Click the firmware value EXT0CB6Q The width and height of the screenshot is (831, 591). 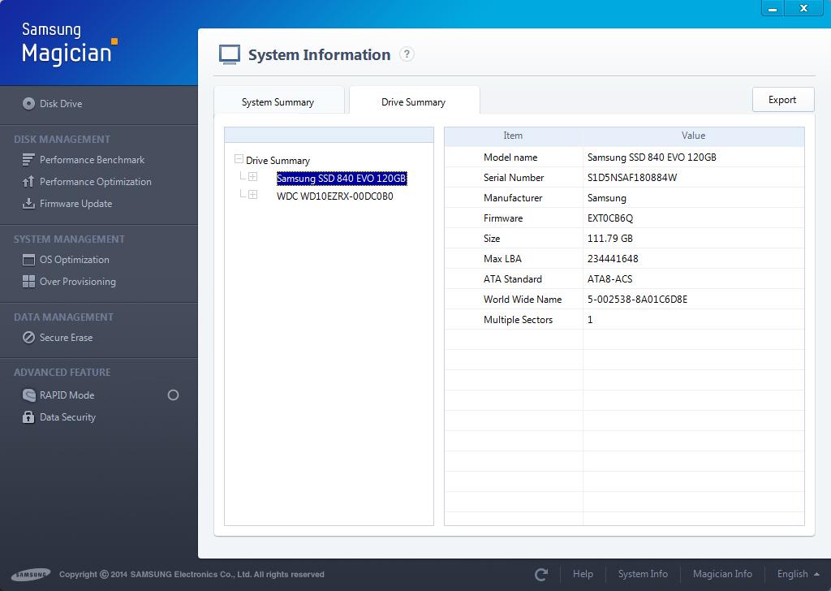coord(610,218)
